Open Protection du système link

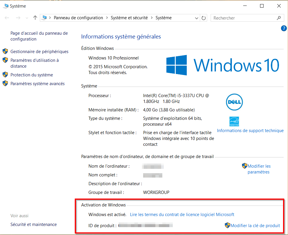click(32, 75)
